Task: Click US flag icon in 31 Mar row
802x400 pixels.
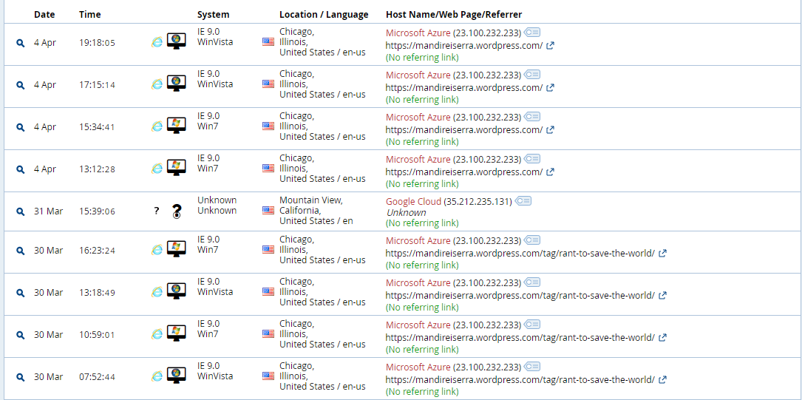Action: coord(268,210)
